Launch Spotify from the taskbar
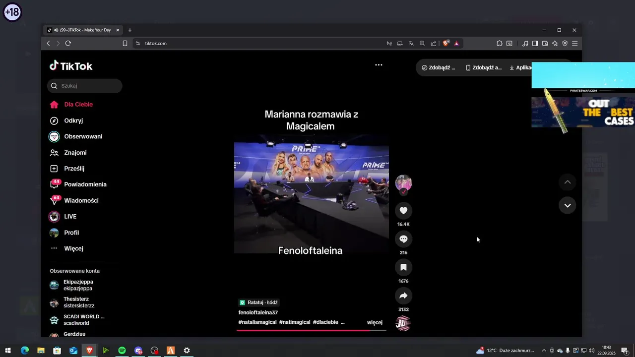The width and height of the screenshot is (635, 357). pyautogui.click(x=122, y=351)
